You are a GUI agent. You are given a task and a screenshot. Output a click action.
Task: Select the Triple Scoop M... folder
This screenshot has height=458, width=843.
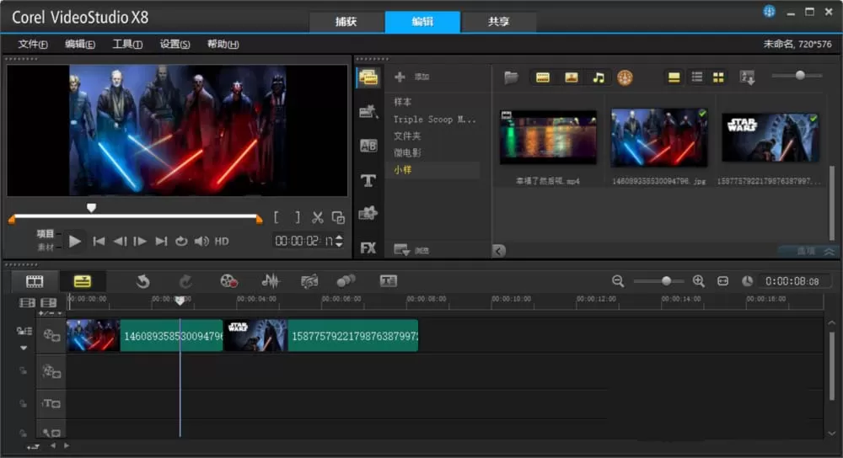pos(434,120)
